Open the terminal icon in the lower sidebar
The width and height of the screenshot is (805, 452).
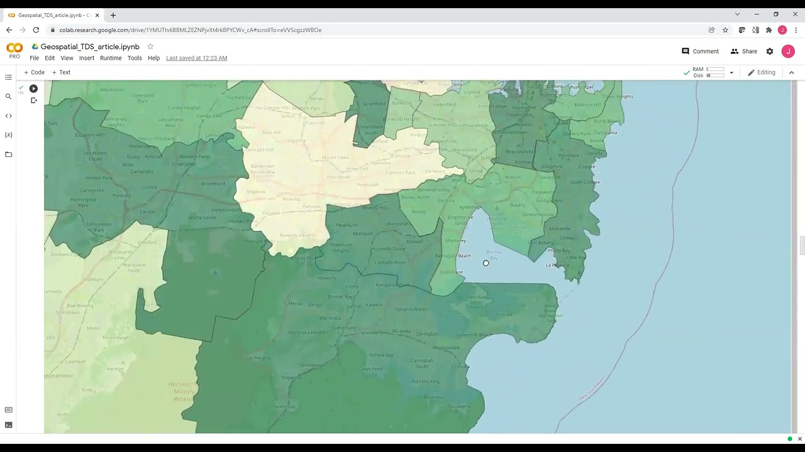(8, 425)
